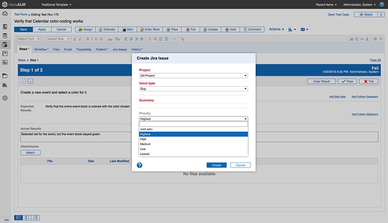Click the help question mark in top bar
This screenshot has height=223, width=388.
click(x=382, y=4)
